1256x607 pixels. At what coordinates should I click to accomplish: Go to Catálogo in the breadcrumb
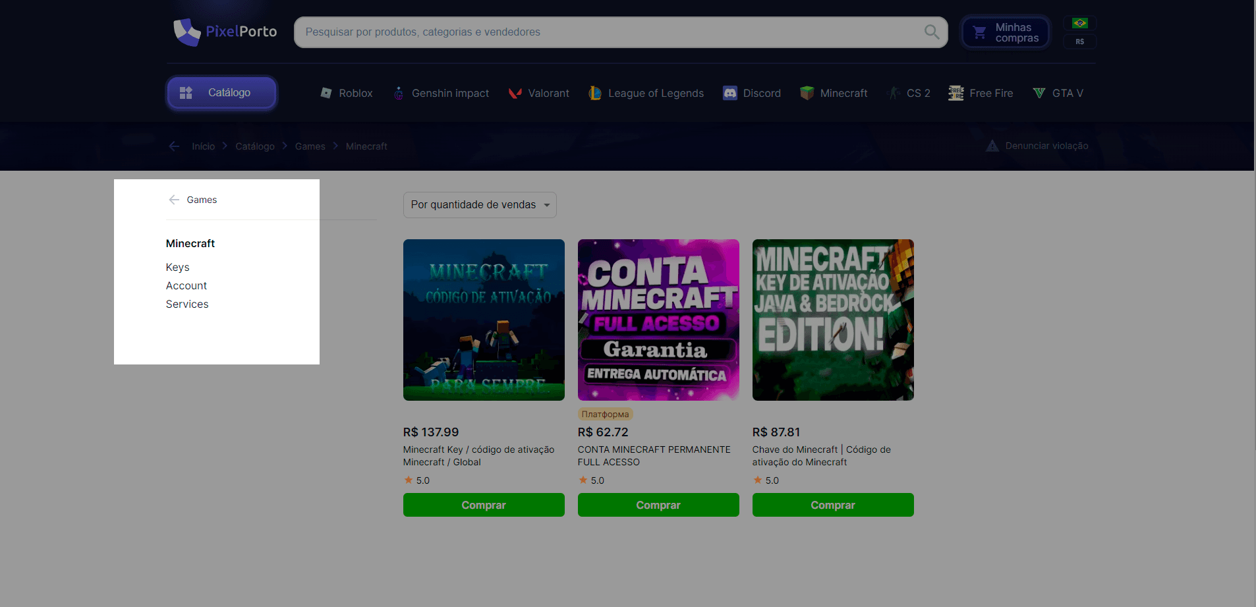[255, 146]
